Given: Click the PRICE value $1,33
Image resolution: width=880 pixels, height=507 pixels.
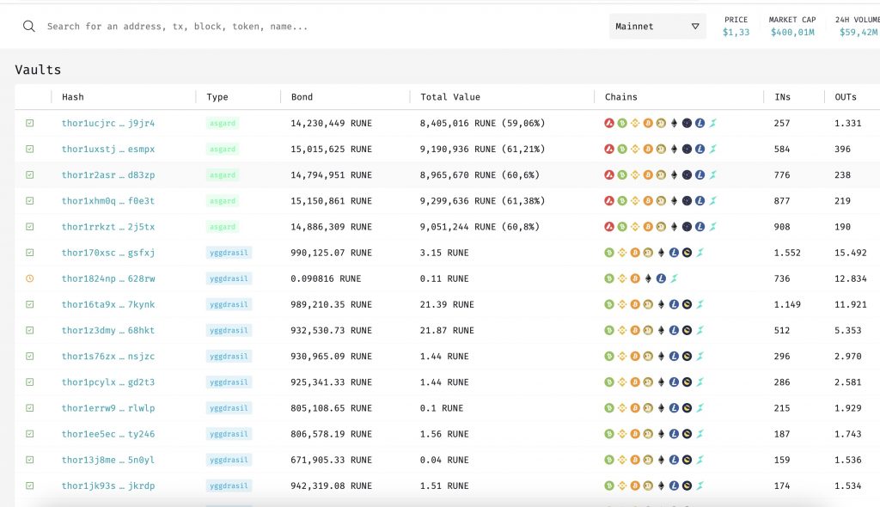Looking at the screenshot, I should (x=736, y=32).
